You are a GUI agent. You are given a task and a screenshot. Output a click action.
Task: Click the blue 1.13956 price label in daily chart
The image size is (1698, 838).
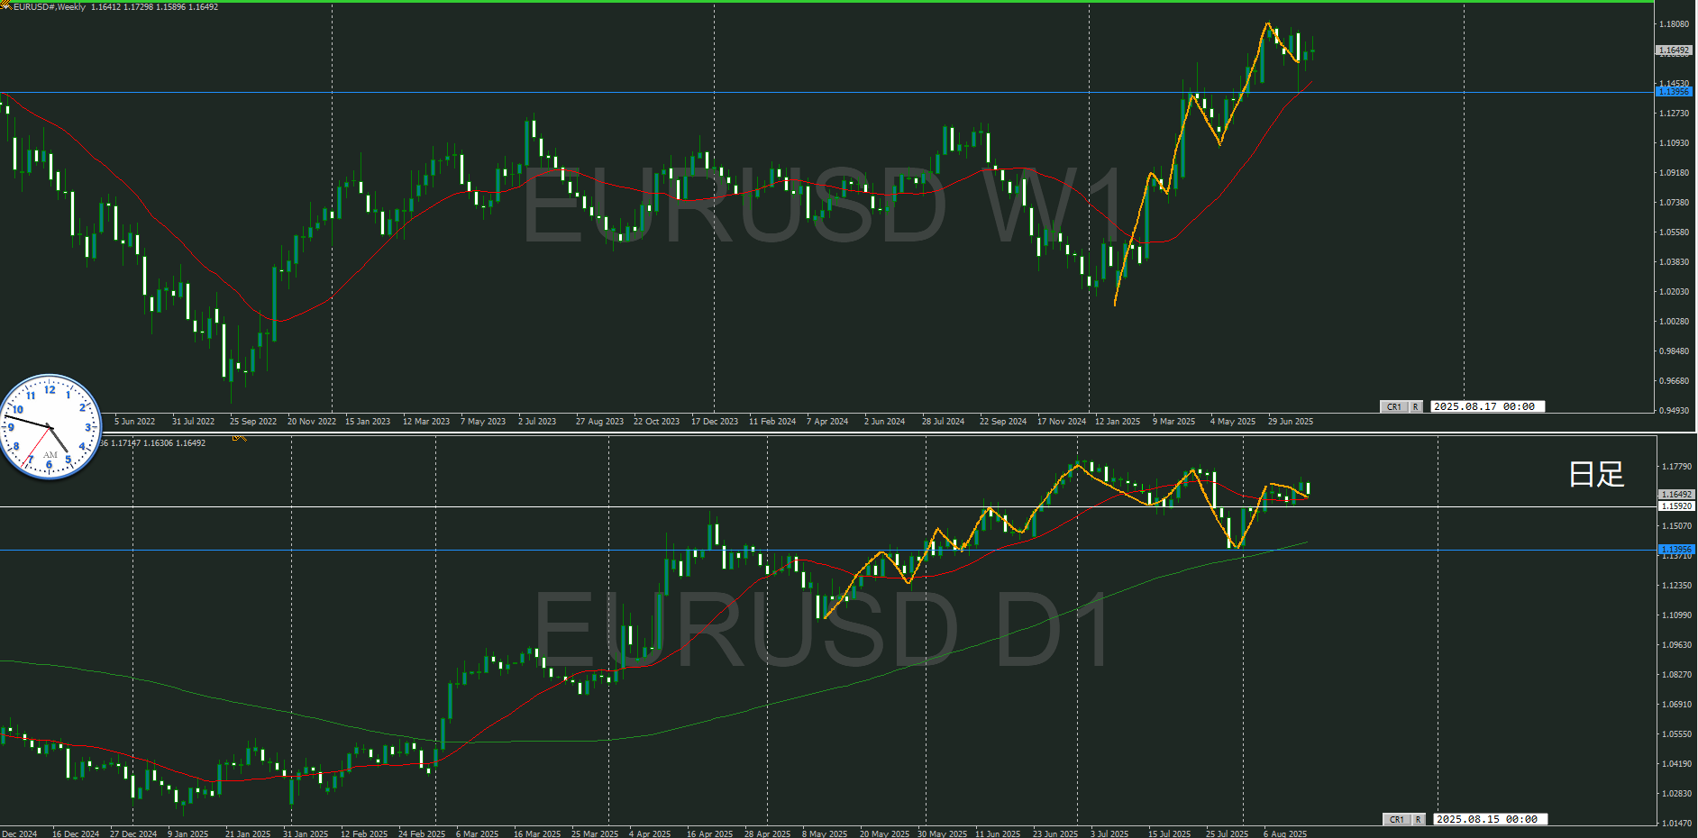tap(1676, 550)
